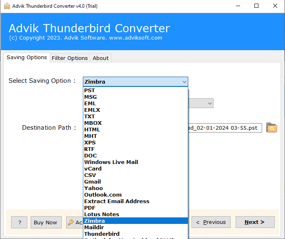285x239 pixels.
Task: Select highlighted Zimbra list entry
Action: (x=136, y=221)
